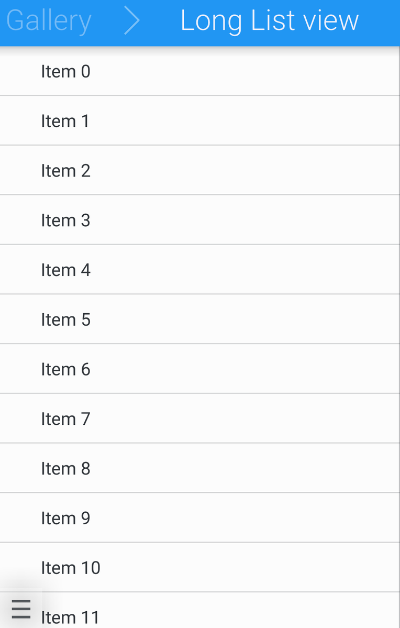Click the Long List view title
Image resolution: width=400 pixels, height=628 pixels.
click(x=269, y=21)
